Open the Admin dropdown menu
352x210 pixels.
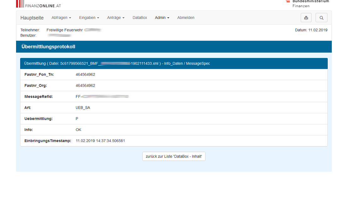coord(162,18)
